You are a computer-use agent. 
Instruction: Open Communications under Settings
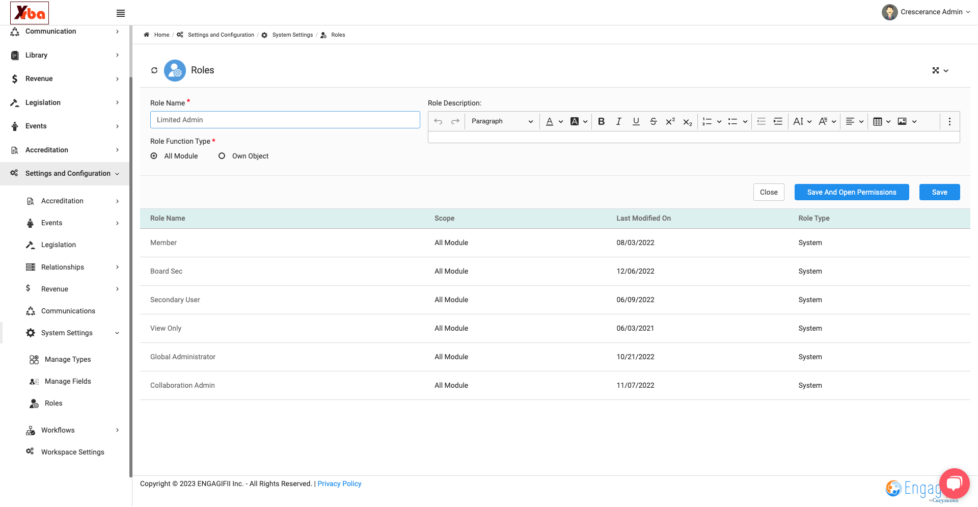(68, 311)
